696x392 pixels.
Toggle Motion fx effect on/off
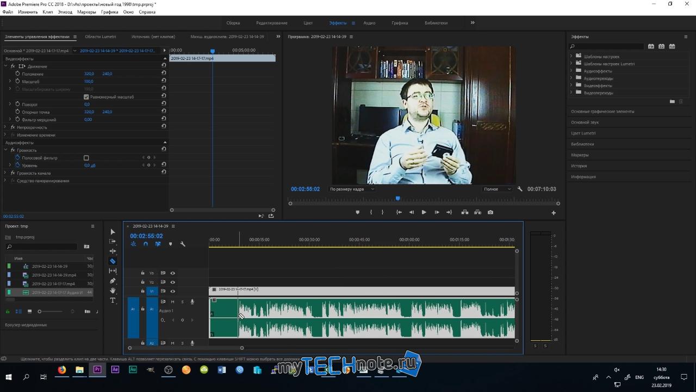pos(13,66)
